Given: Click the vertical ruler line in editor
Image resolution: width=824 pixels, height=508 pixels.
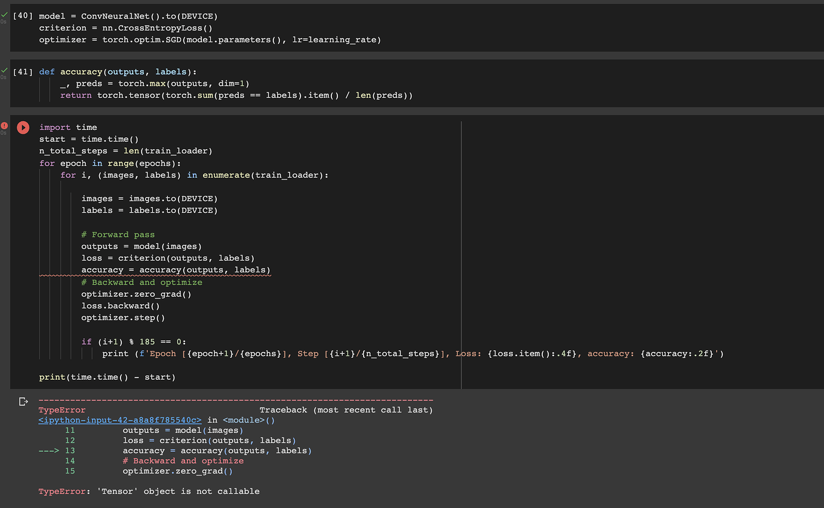Looking at the screenshot, I should (x=462, y=238).
